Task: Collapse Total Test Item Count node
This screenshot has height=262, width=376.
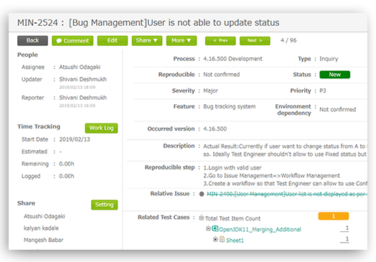Action: pyautogui.click(x=202, y=217)
